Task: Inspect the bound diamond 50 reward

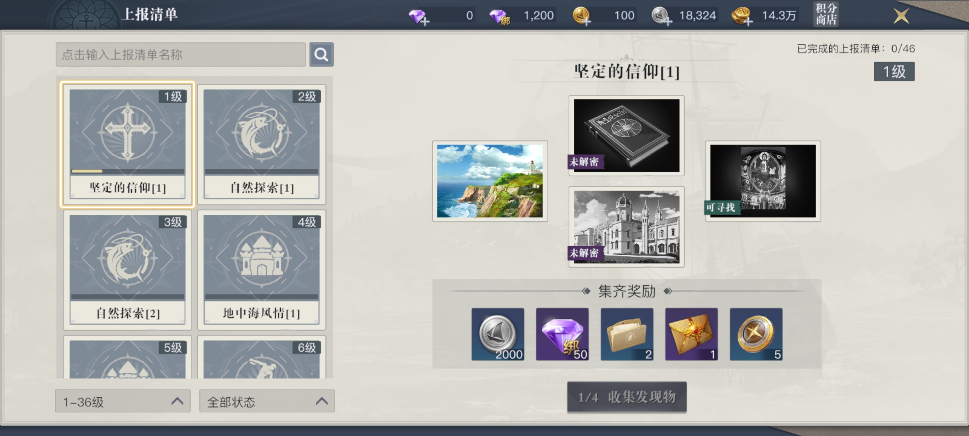Action: coord(562,334)
